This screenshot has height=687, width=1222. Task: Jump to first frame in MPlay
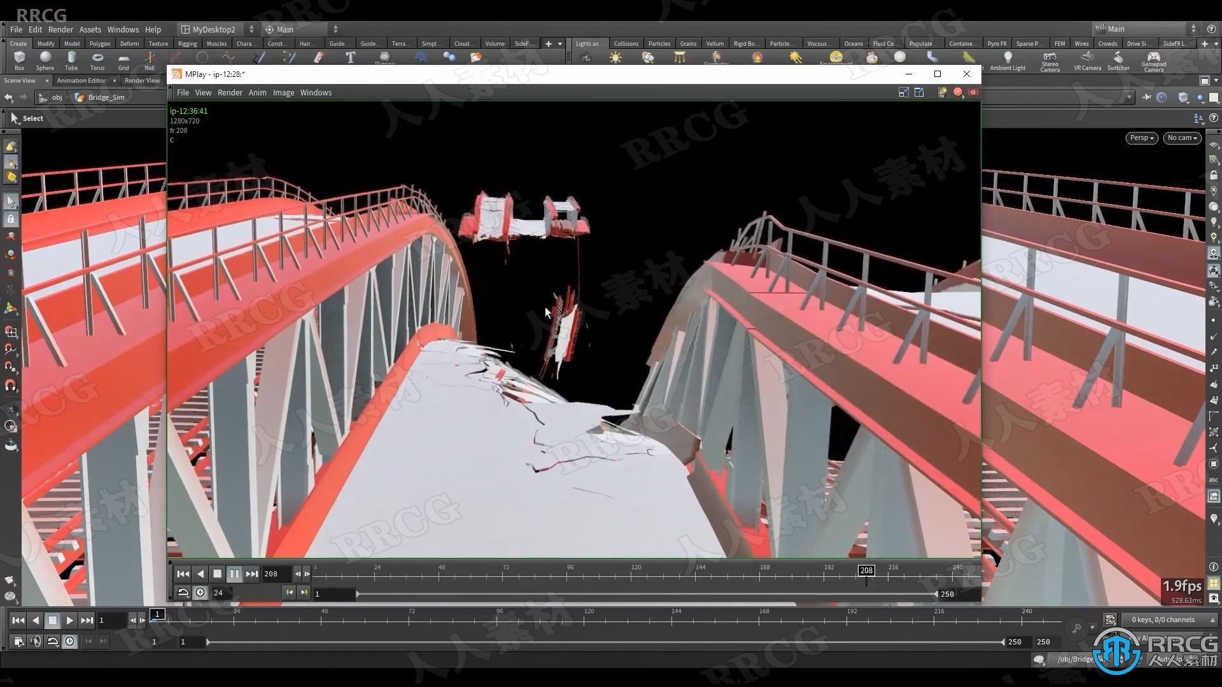[x=181, y=574]
